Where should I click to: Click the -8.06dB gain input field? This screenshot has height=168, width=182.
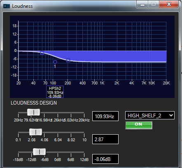(x=105, y=159)
